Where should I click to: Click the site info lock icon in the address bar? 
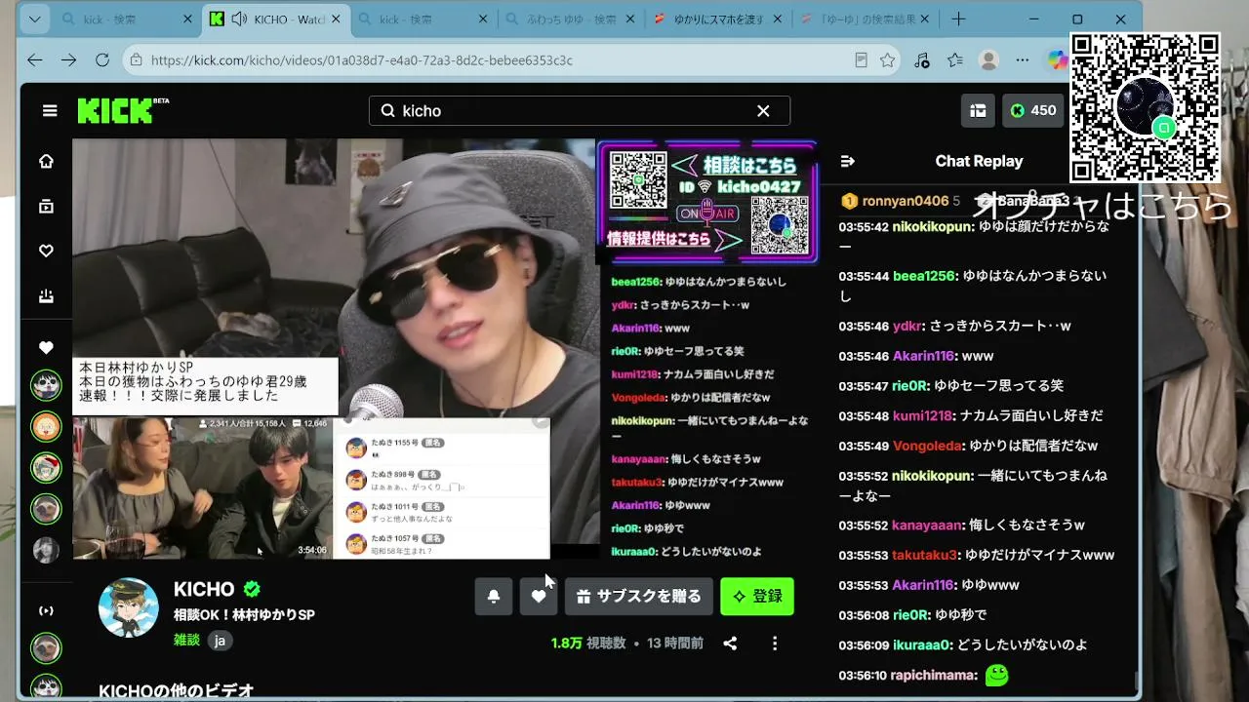(138, 60)
